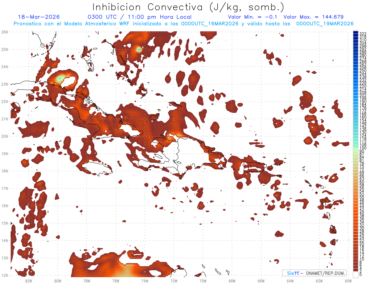
Task: Click the 64W longitude label
Action: [290, 281]
